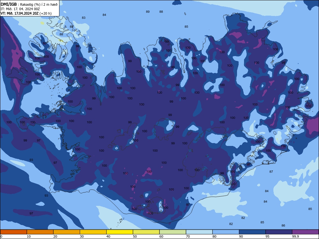Click the "DMI/IGB" source label
Viewport: 319px width, 239px height.
pos(9,4)
